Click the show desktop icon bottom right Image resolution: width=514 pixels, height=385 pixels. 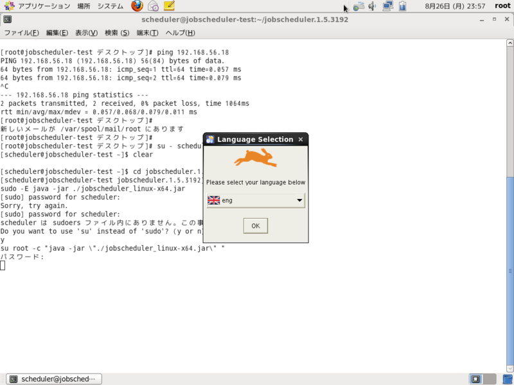pyautogui.click(x=508, y=379)
